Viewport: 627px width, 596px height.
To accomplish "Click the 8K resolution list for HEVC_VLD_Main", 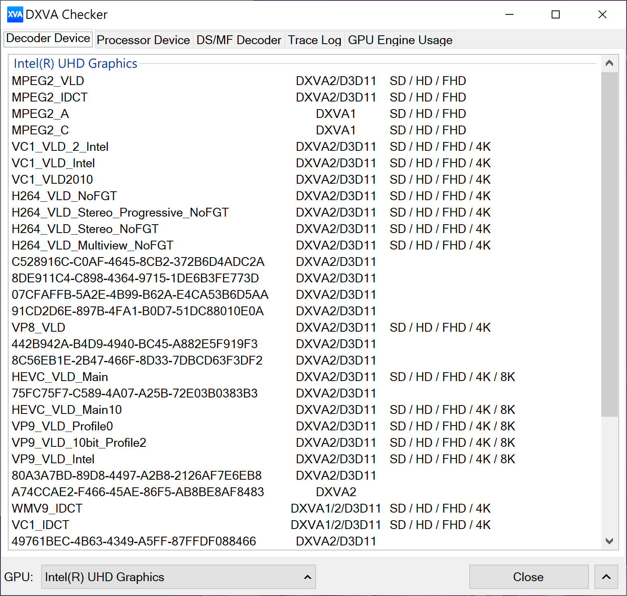I will (452, 377).
